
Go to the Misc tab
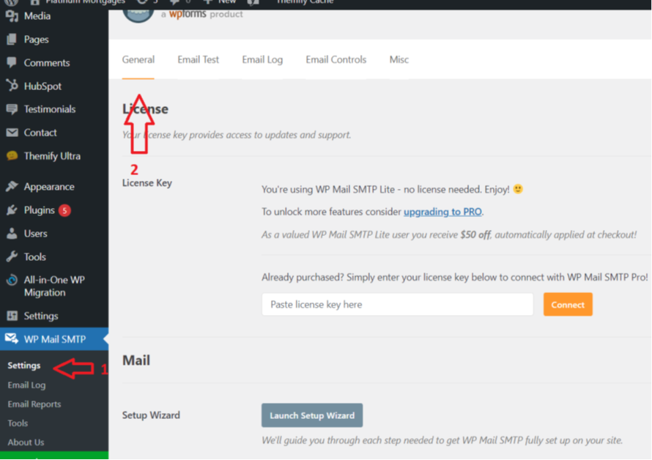click(399, 59)
